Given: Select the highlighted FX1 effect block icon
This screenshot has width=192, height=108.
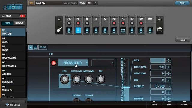Looking at the screenshot, I should point(78,30).
